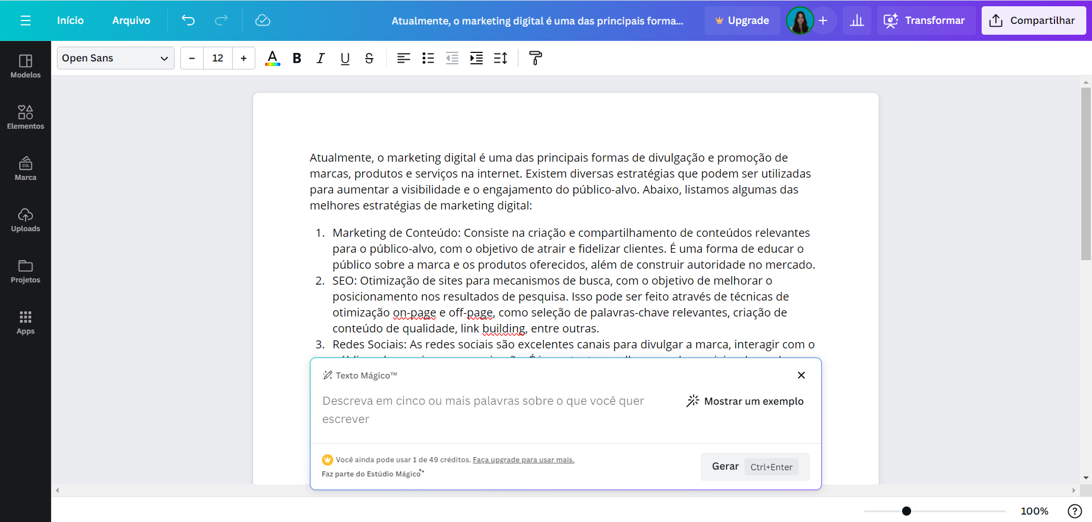This screenshot has width=1092, height=522.
Task: Open the line spacing options
Action: [x=500, y=58]
